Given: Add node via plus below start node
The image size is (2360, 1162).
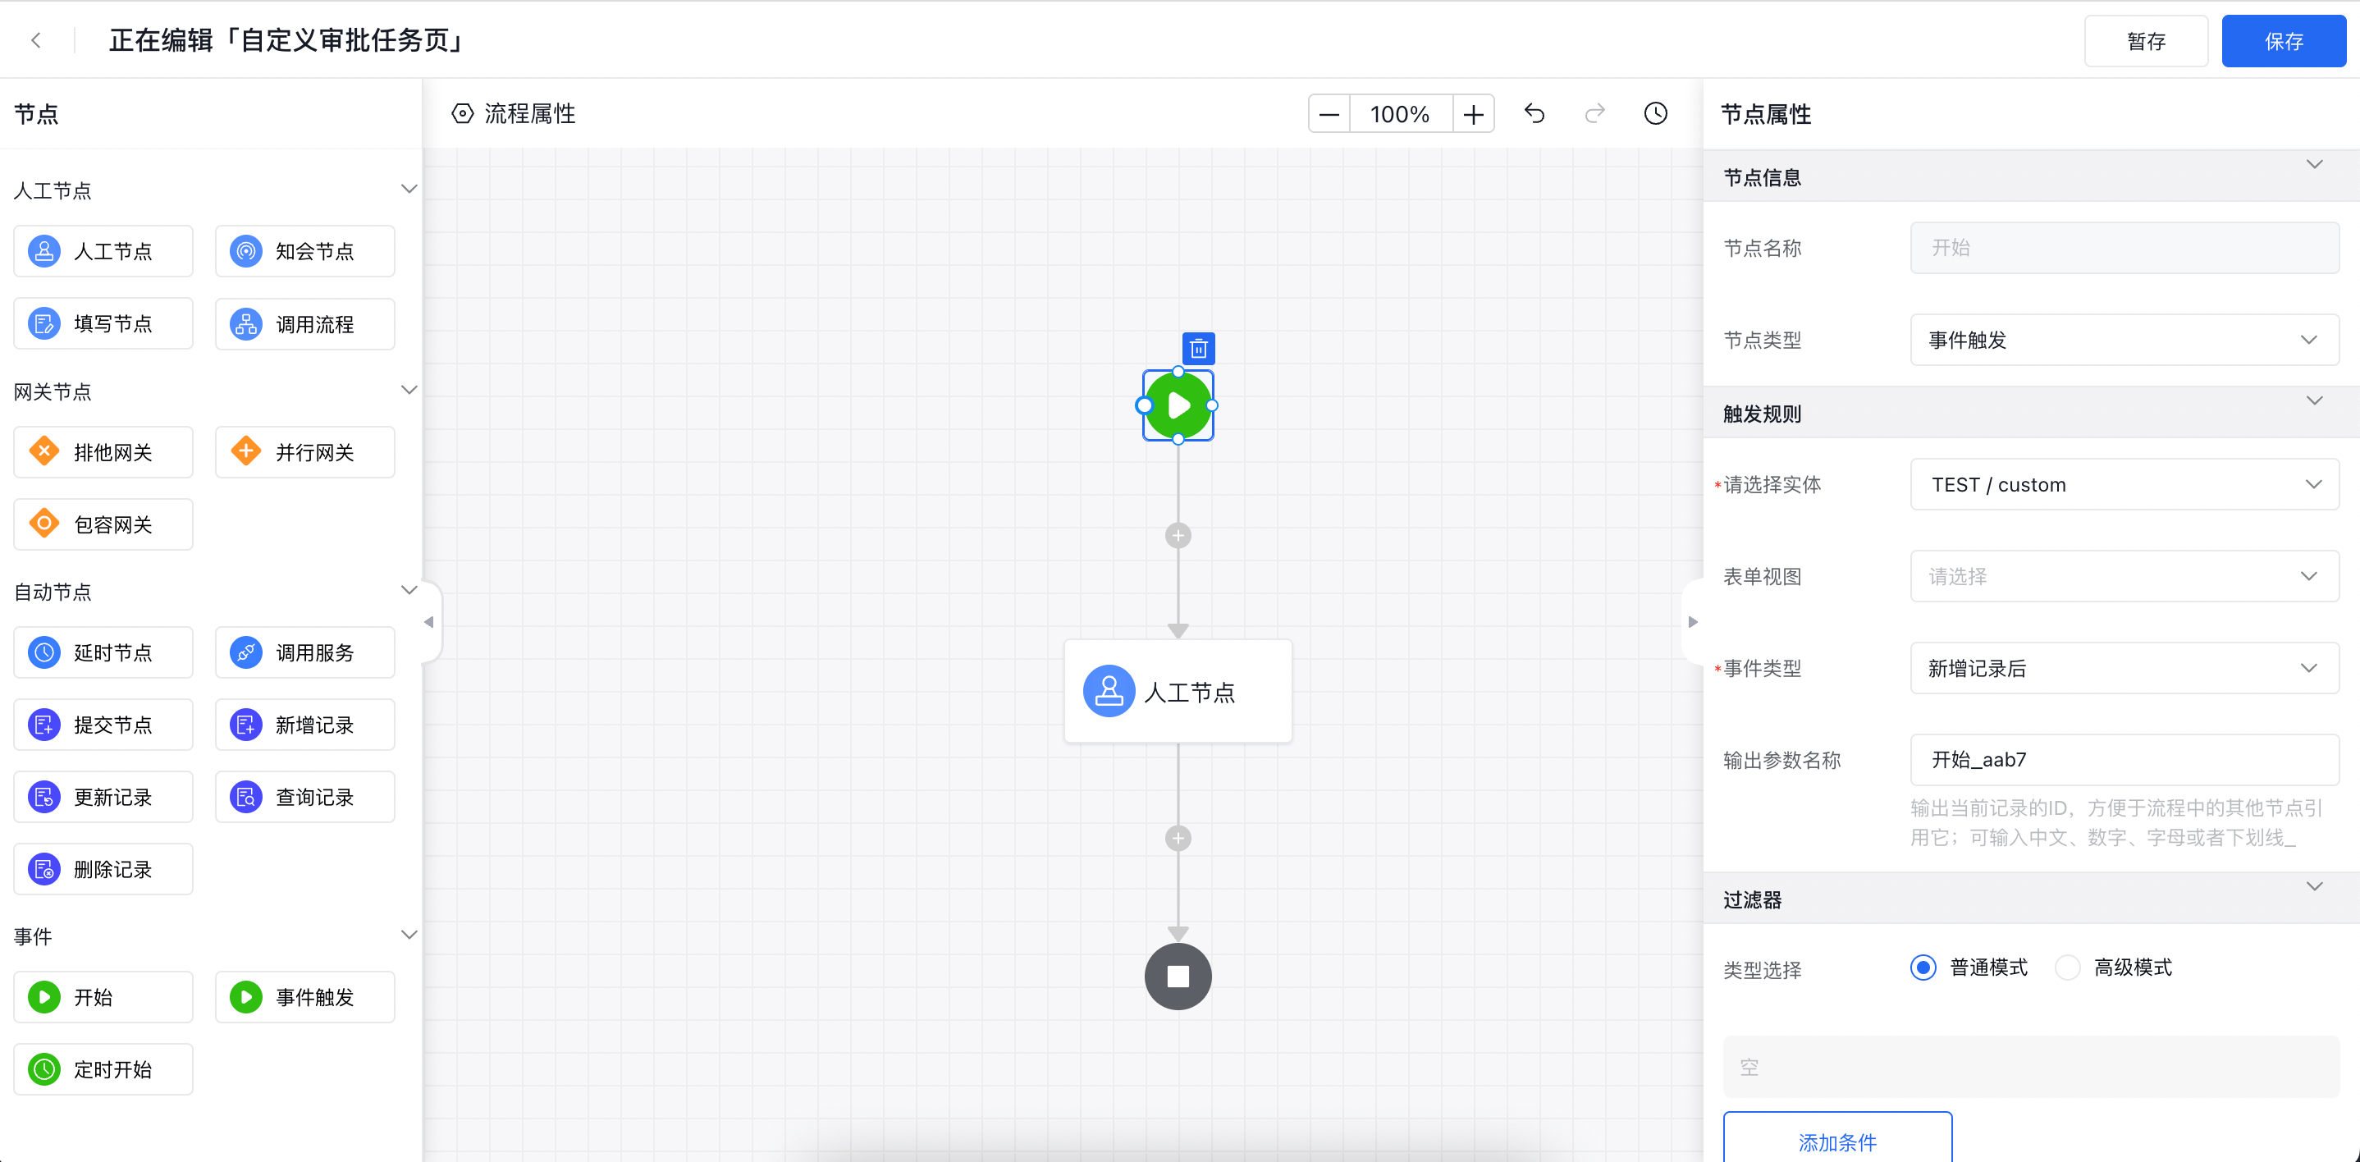Looking at the screenshot, I should (x=1178, y=535).
